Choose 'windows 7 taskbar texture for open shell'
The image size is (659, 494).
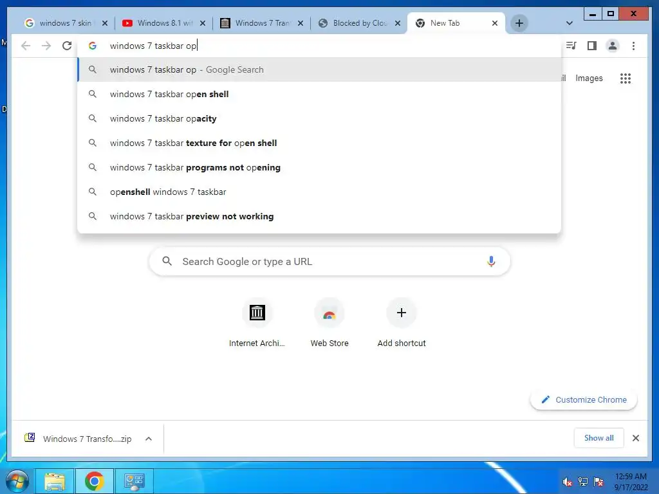(319, 143)
